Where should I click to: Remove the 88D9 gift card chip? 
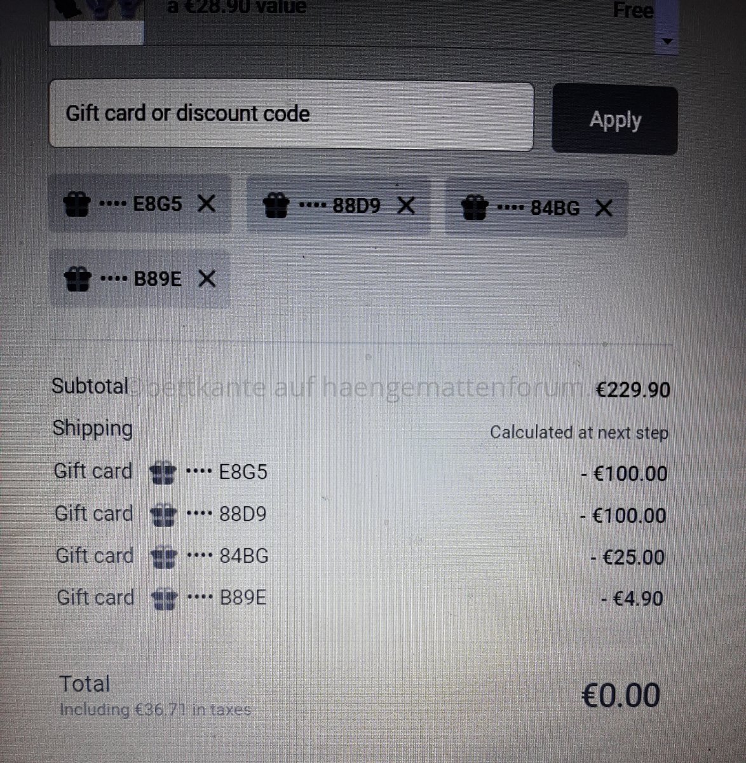click(406, 205)
